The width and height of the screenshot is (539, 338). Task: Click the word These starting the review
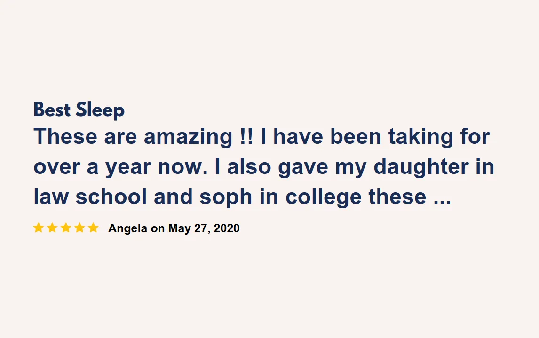click(65, 137)
